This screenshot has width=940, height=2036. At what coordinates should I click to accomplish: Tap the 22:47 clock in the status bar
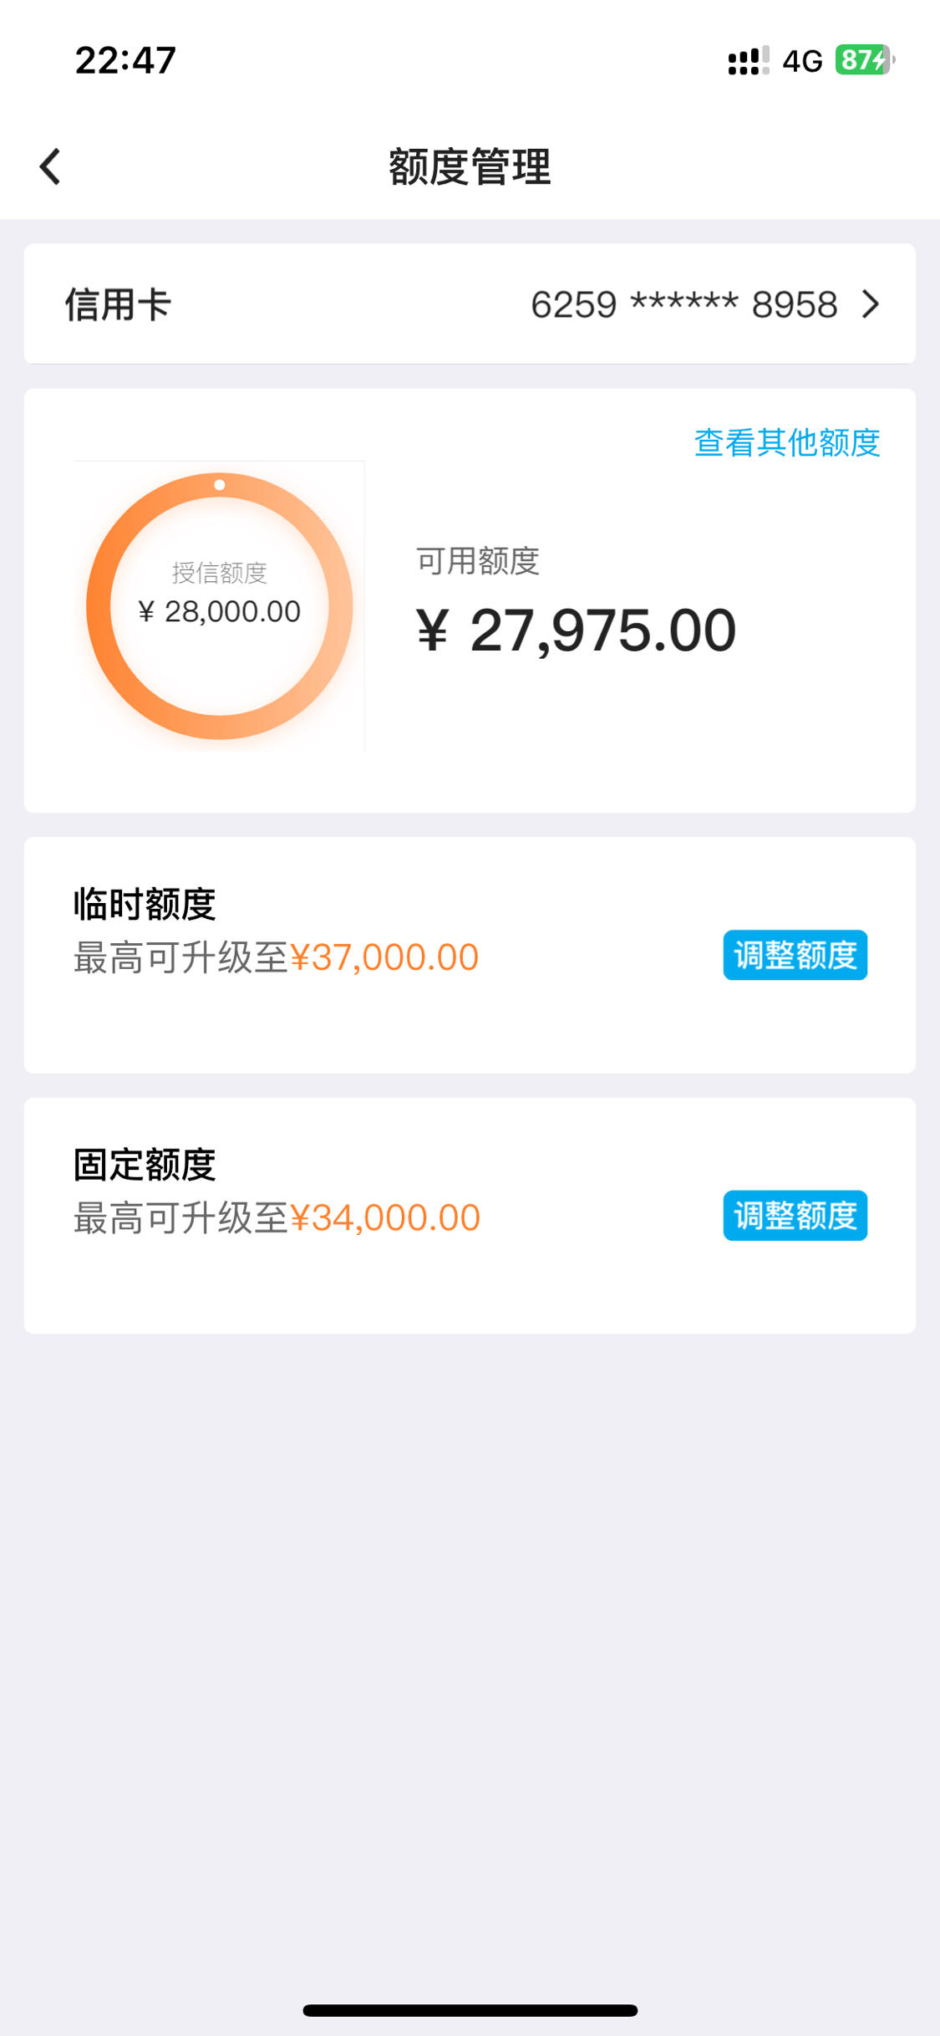coord(125,60)
